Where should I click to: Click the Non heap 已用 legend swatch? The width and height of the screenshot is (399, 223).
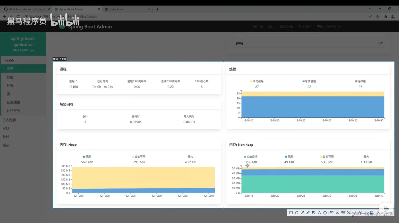click(286, 157)
